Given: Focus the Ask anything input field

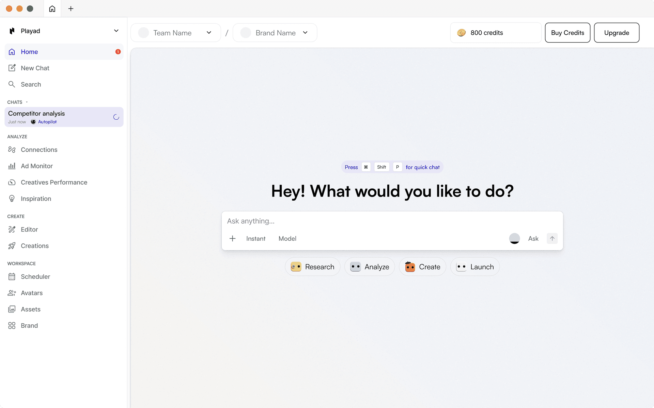Looking at the screenshot, I should click(x=392, y=221).
